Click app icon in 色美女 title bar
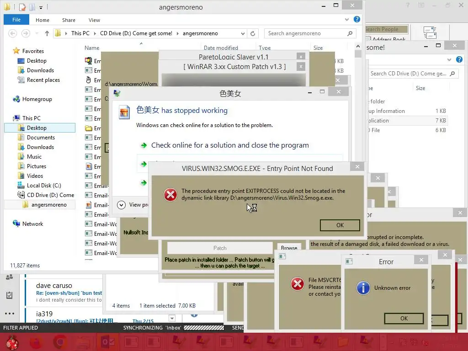Image resolution: width=468 pixels, height=351 pixels. [x=117, y=93]
